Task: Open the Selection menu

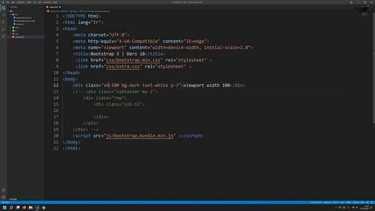Action: click(x=21, y=2)
